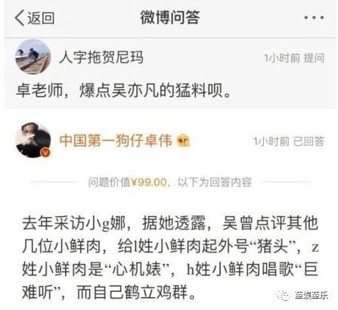Open username 人字拖贺尼玛 profile
The height and width of the screenshot is (310, 338).
101,57
